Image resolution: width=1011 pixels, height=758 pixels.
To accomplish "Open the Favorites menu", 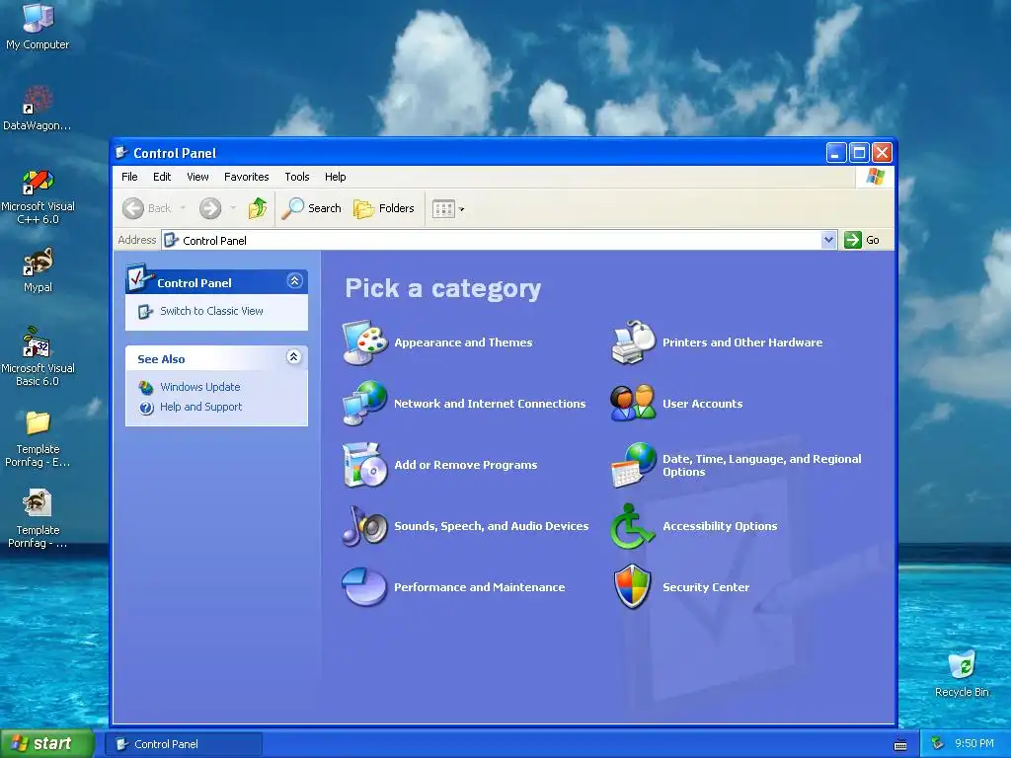I will coord(246,177).
